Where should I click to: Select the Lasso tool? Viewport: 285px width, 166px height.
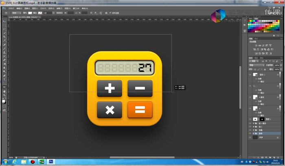(4, 29)
